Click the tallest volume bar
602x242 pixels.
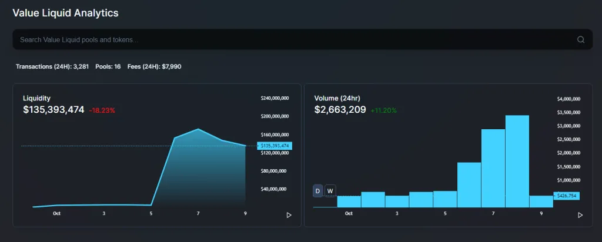(517, 161)
